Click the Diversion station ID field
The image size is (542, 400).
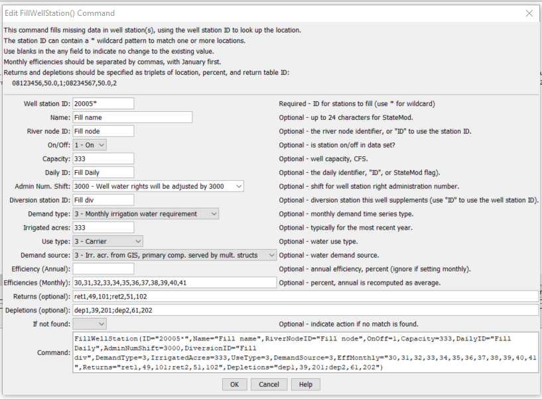(103, 200)
